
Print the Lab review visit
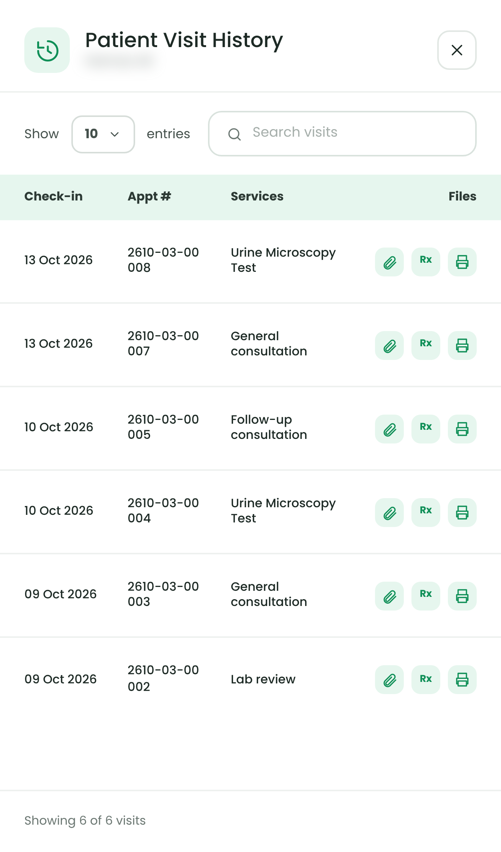coord(462,680)
